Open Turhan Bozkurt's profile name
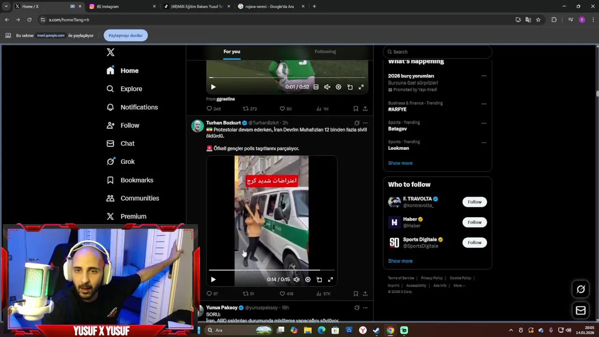Image resolution: width=599 pixels, height=337 pixels. click(223, 123)
